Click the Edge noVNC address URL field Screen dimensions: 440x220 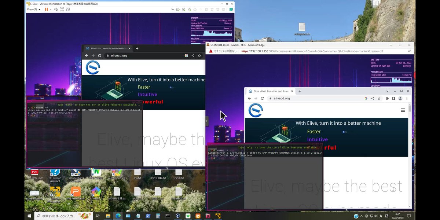(x=312, y=51)
